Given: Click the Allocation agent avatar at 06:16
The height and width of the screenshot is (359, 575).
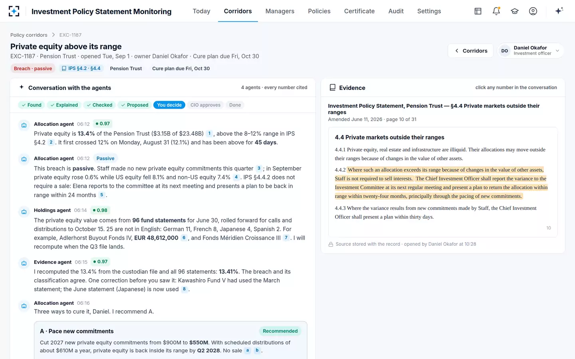Looking at the screenshot, I should click(24, 306).
